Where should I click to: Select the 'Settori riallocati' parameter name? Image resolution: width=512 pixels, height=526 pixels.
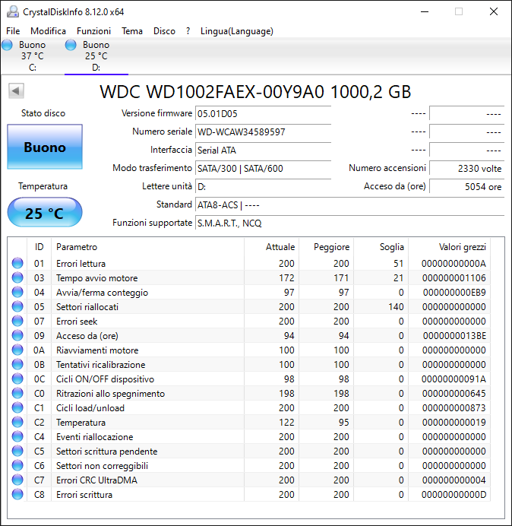click(x=87, y=306)
